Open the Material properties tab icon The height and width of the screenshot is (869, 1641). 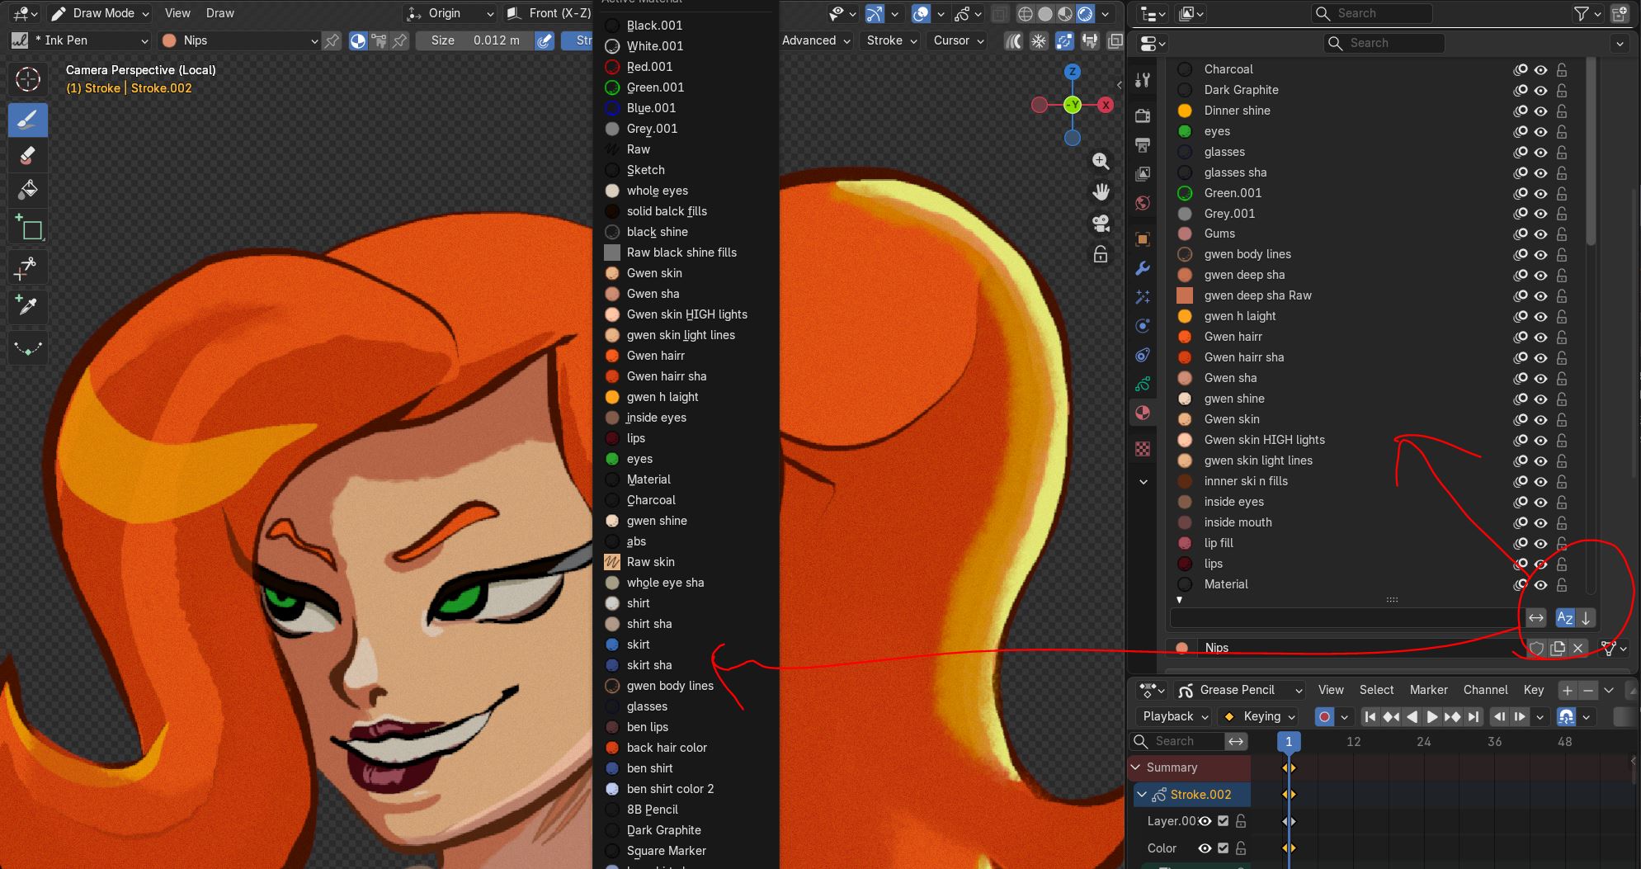coord(1143,413)
